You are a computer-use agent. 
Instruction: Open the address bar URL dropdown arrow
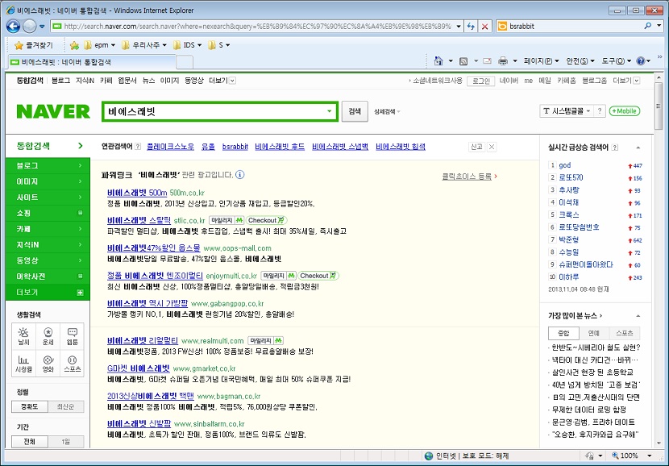coord(459,27)
